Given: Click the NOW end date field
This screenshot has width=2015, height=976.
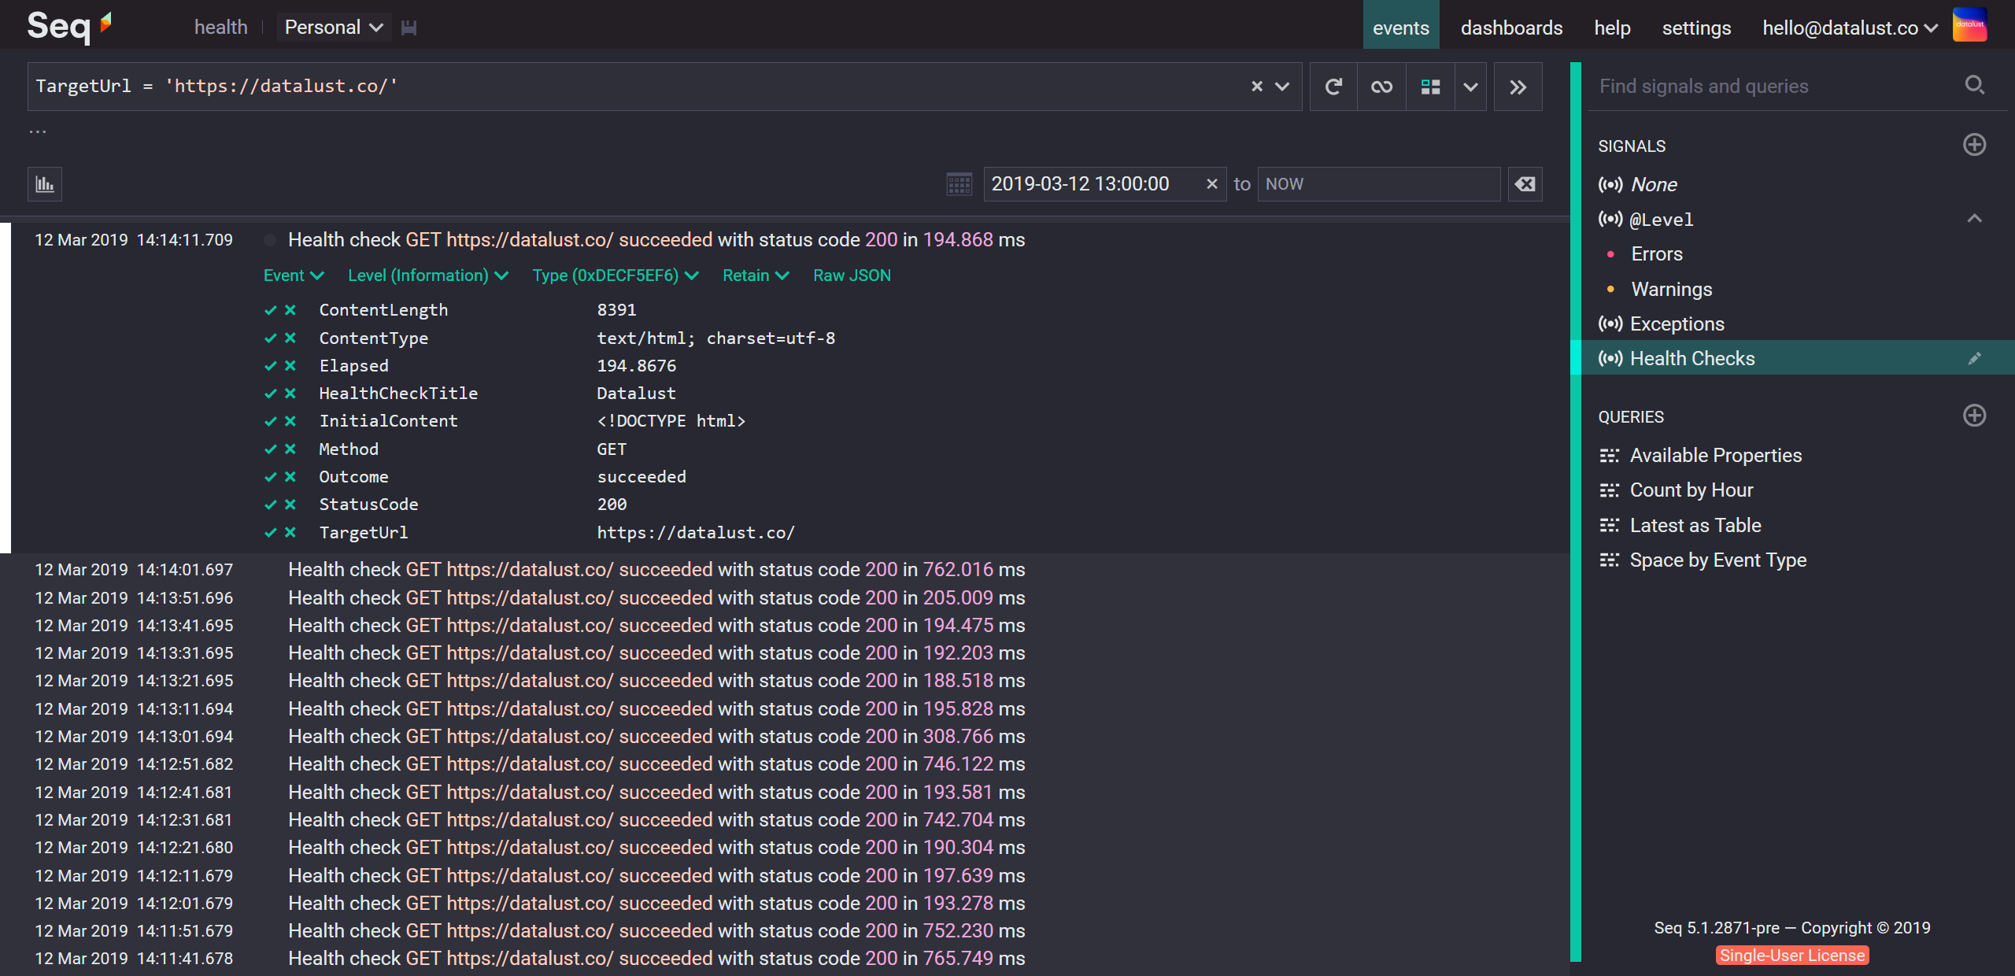Looking at the screenshot, I should pos(1379,184).
